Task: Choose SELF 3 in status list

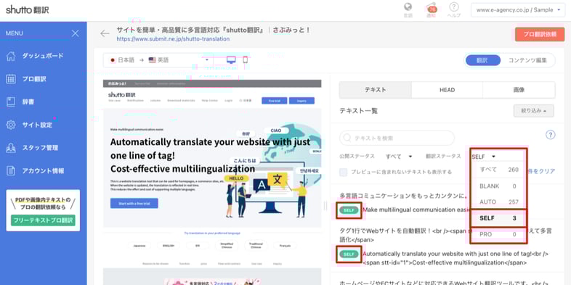Action: (498, 218)
